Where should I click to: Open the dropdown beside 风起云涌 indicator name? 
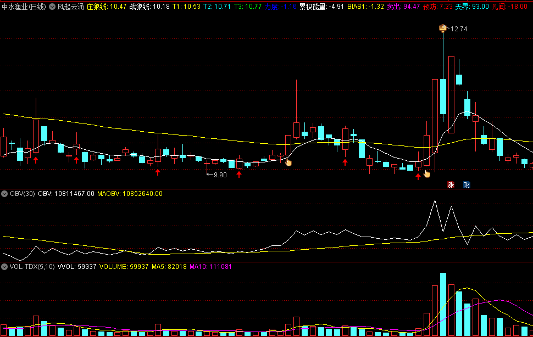click(x=52, y=7)
